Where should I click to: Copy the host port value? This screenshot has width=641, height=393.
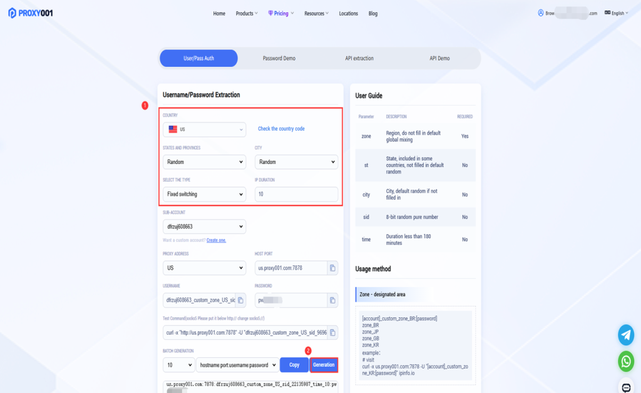(x=332, y=268)
